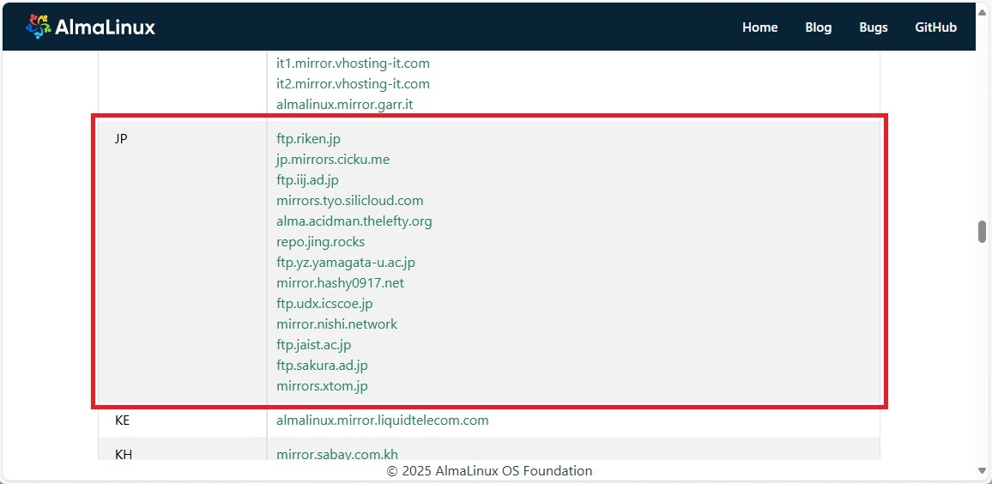
Task: Open ftp.yz.yamagata-u.ac.jp mirror link
Action: tap(346, 263)
